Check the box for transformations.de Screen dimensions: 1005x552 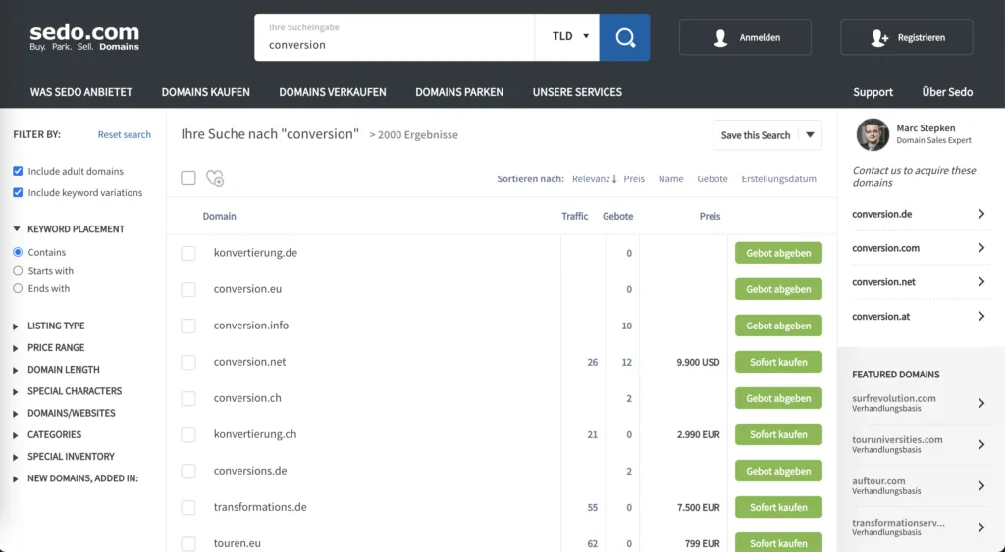click(188, 507)
